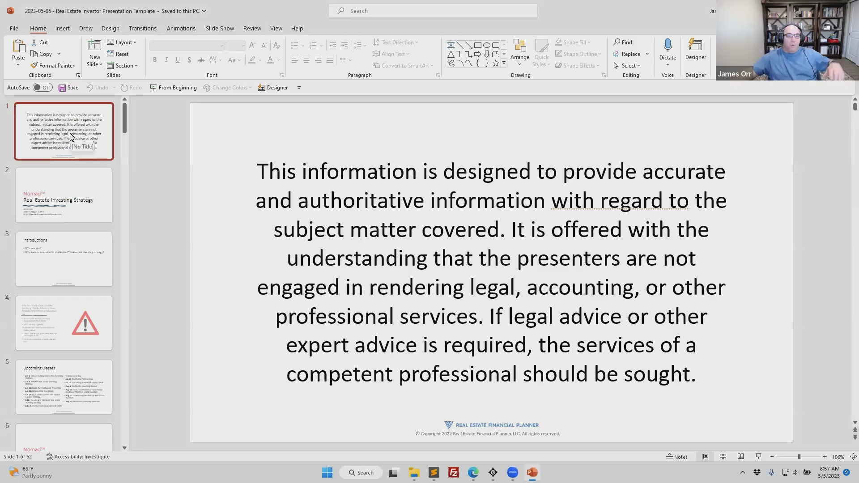Click the zoom in plus button
The image size is (859, 483).
coord(825,457)
